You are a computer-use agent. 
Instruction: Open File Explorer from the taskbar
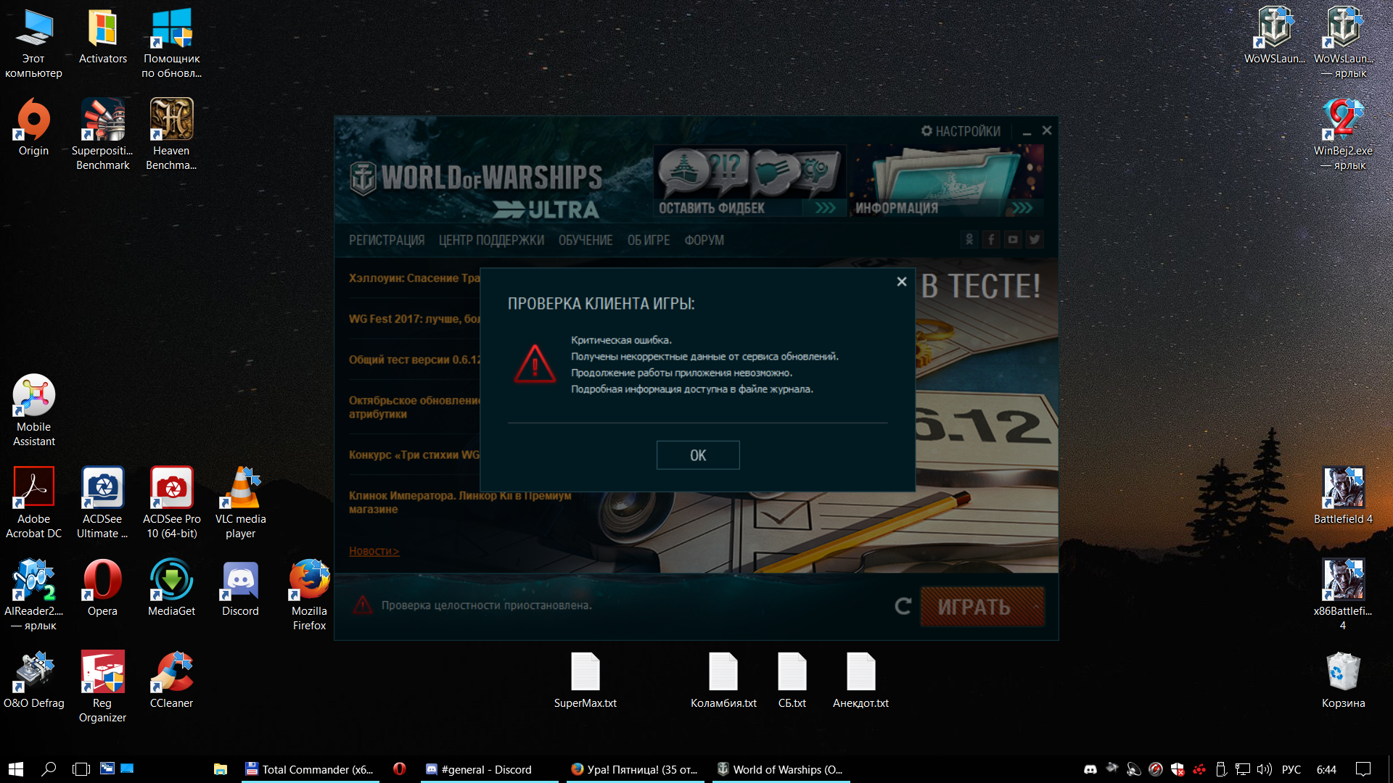coord(221,769)
